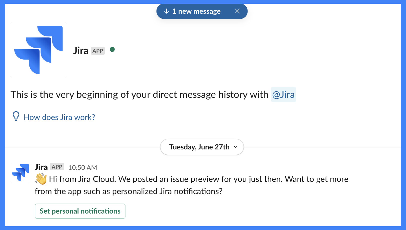
Task: Select the message author name Jira
Action: point(41,167)
